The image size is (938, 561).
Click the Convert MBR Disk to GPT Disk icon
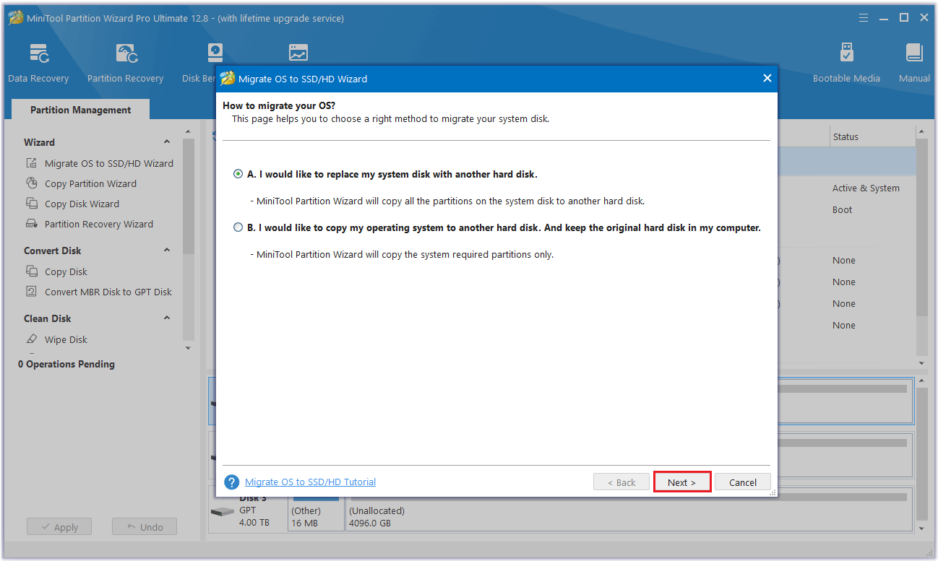(32, 292)
